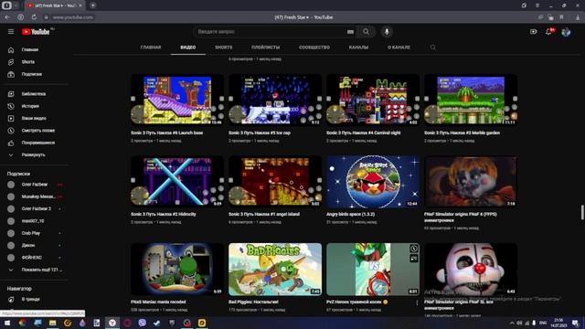585x329 pixels.
Task: Click the YouTube logo
Action: point(36,32)
